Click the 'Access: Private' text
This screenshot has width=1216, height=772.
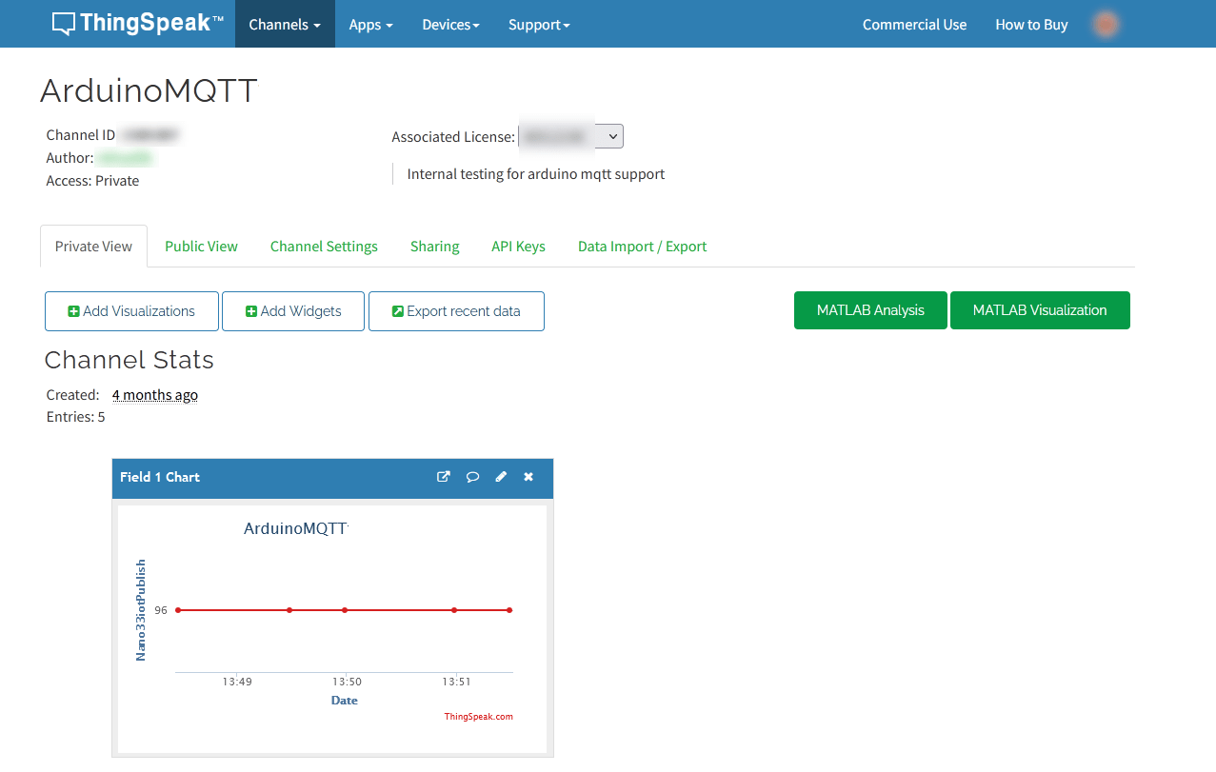[92, 181]
